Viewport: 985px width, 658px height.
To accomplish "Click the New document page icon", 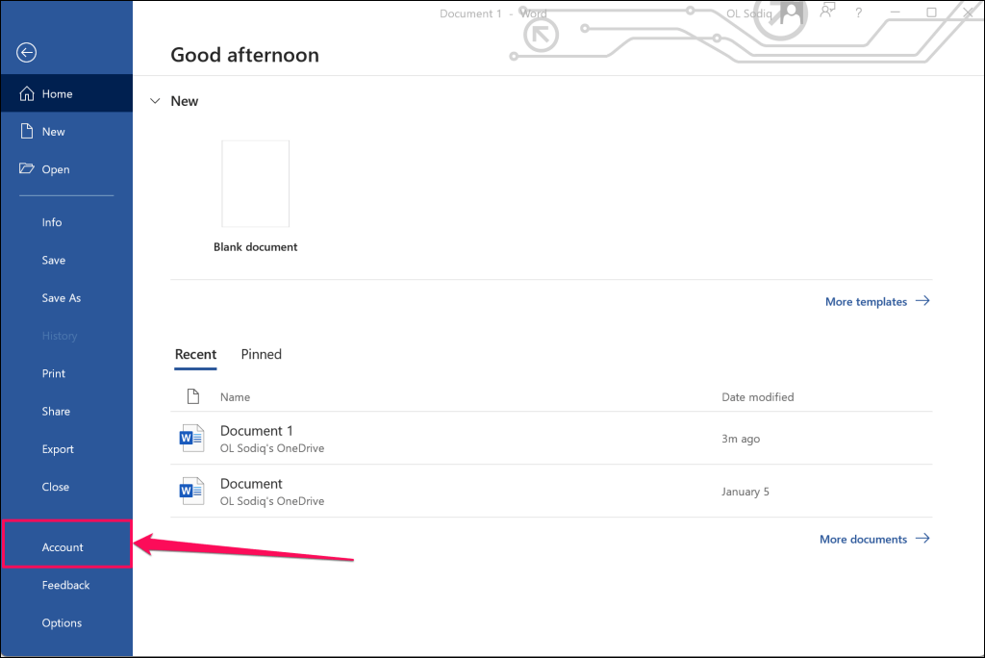I will [x=27, y=132].
